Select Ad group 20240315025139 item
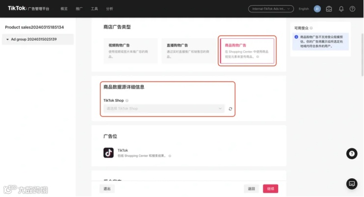364x197 pixels. pos(38,39)
